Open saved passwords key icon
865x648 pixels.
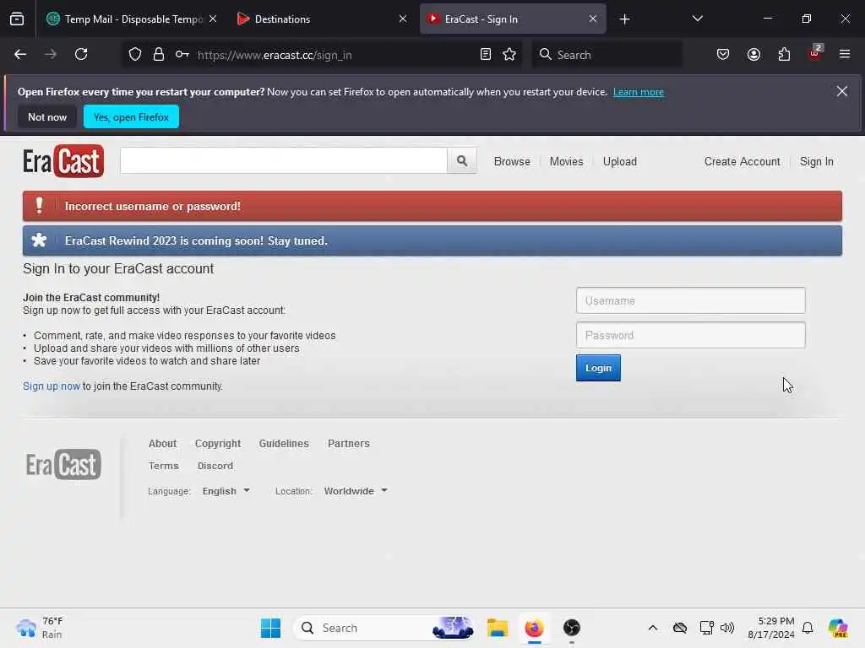click(x=182, y=55)
